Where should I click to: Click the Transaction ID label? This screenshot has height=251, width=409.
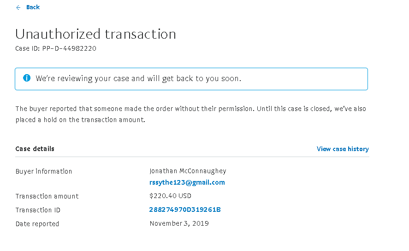pyautogui.click(x=38, y=210)
